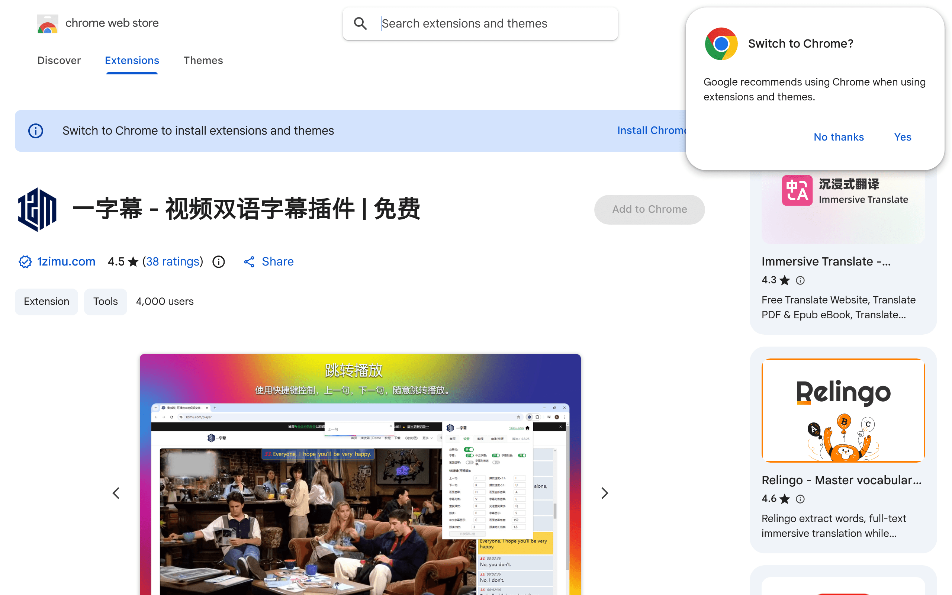Click the Tools category chip
Image resolution: width=952 pixels, height=595 pixels.
[106, 302]
